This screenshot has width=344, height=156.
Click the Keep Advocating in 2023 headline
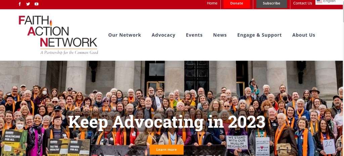(167, 122)
